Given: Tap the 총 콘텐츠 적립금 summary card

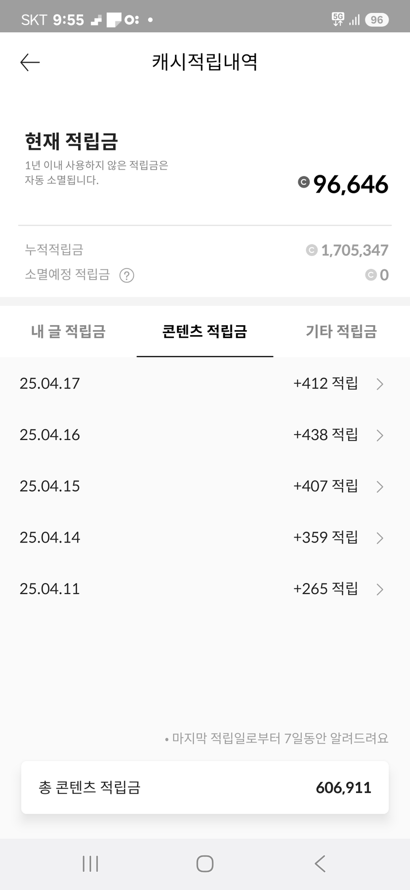Looking at the screenshot, I should [205, 788].
